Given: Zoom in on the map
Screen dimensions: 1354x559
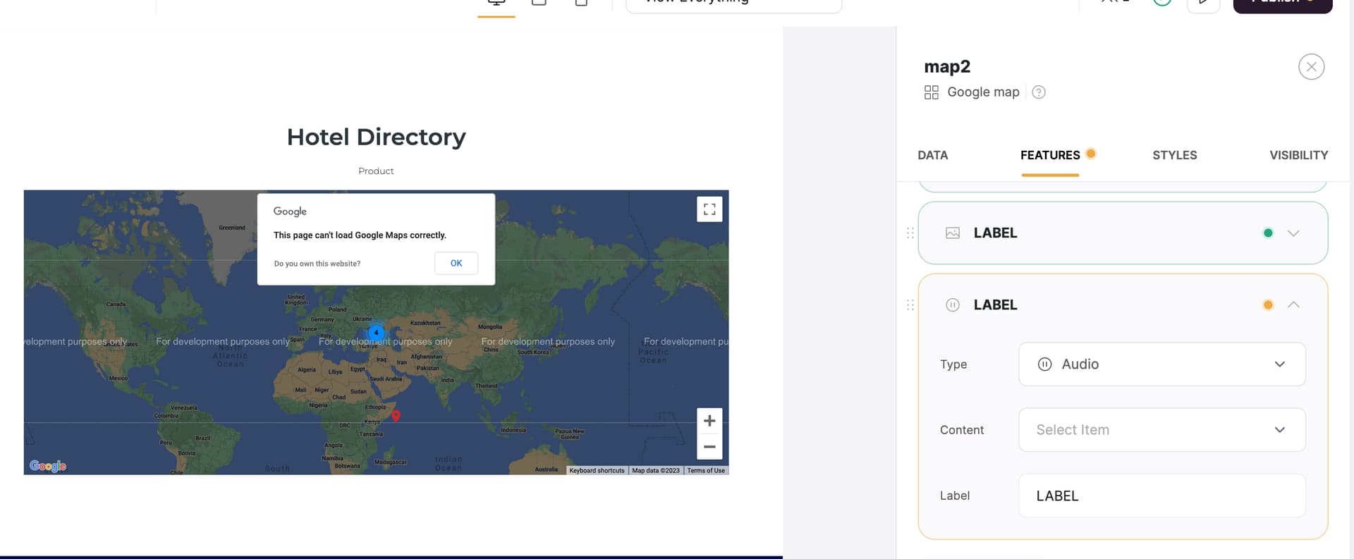Looking at the screenshot, I should point(709,421).
